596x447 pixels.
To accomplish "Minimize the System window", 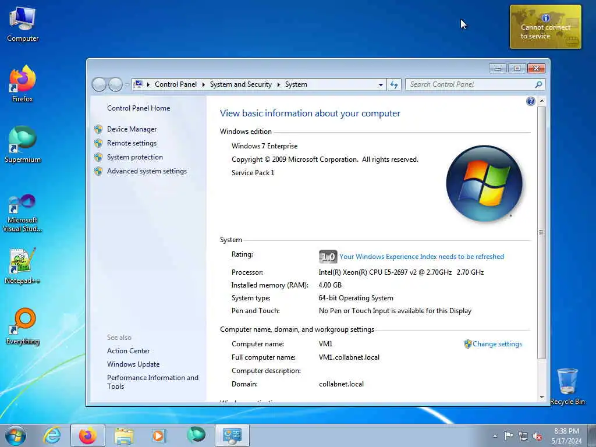I will pyautogui.click(x=498, y=69).
